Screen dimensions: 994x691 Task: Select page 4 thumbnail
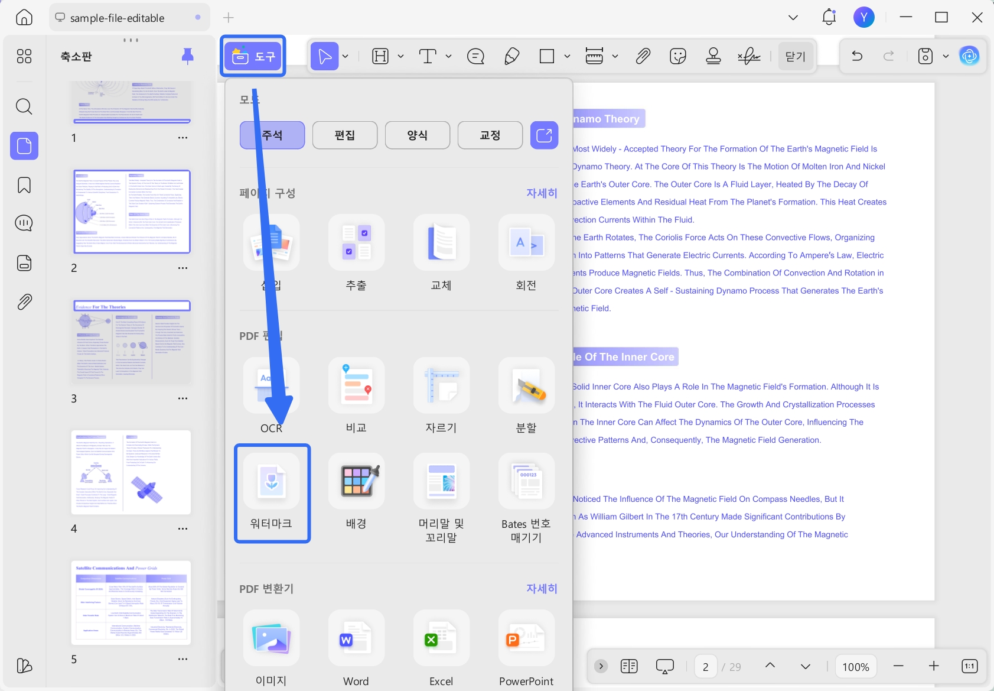point(131,472)
